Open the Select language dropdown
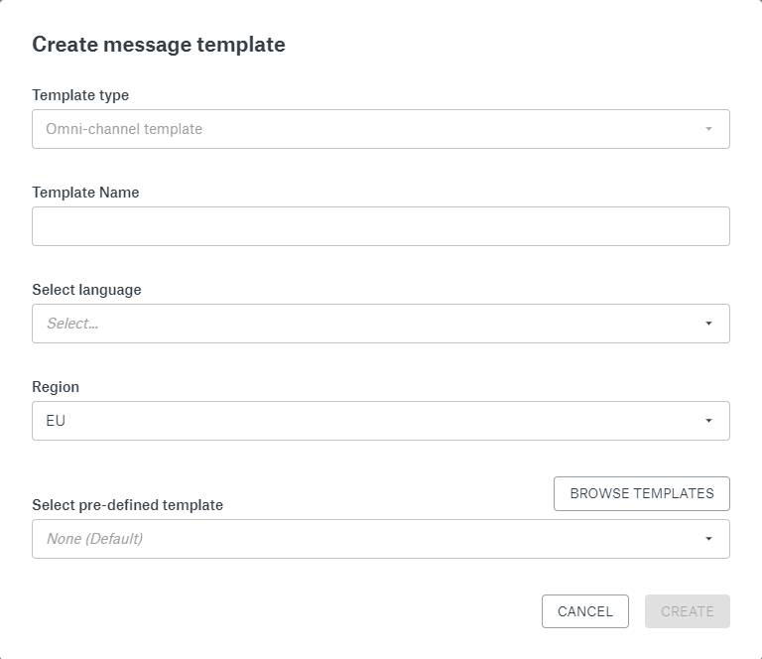 tap(381, 324)
